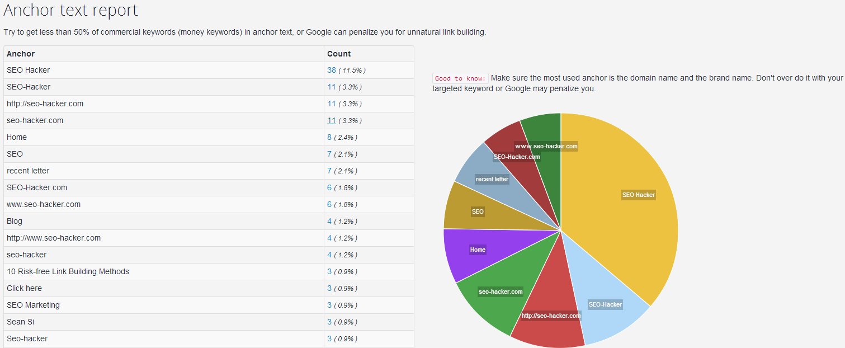Click the count 8 in the Home row
845x348 pixels.
tap(329, 138)
